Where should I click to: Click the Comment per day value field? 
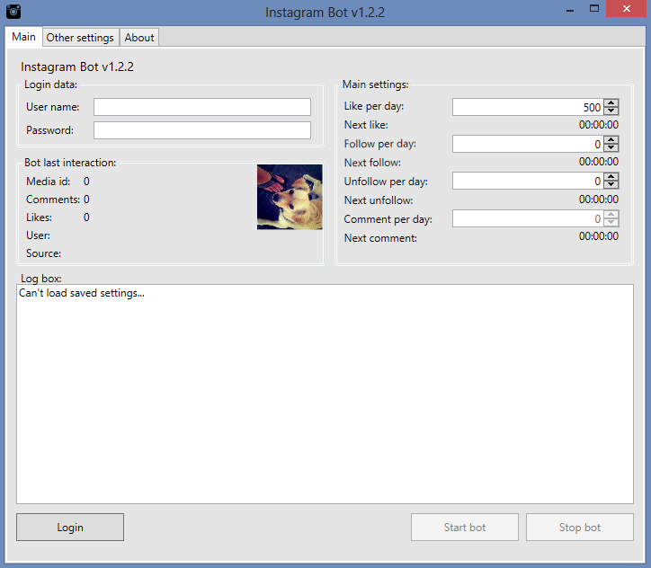pyautogui.click(x=528, y=218)
